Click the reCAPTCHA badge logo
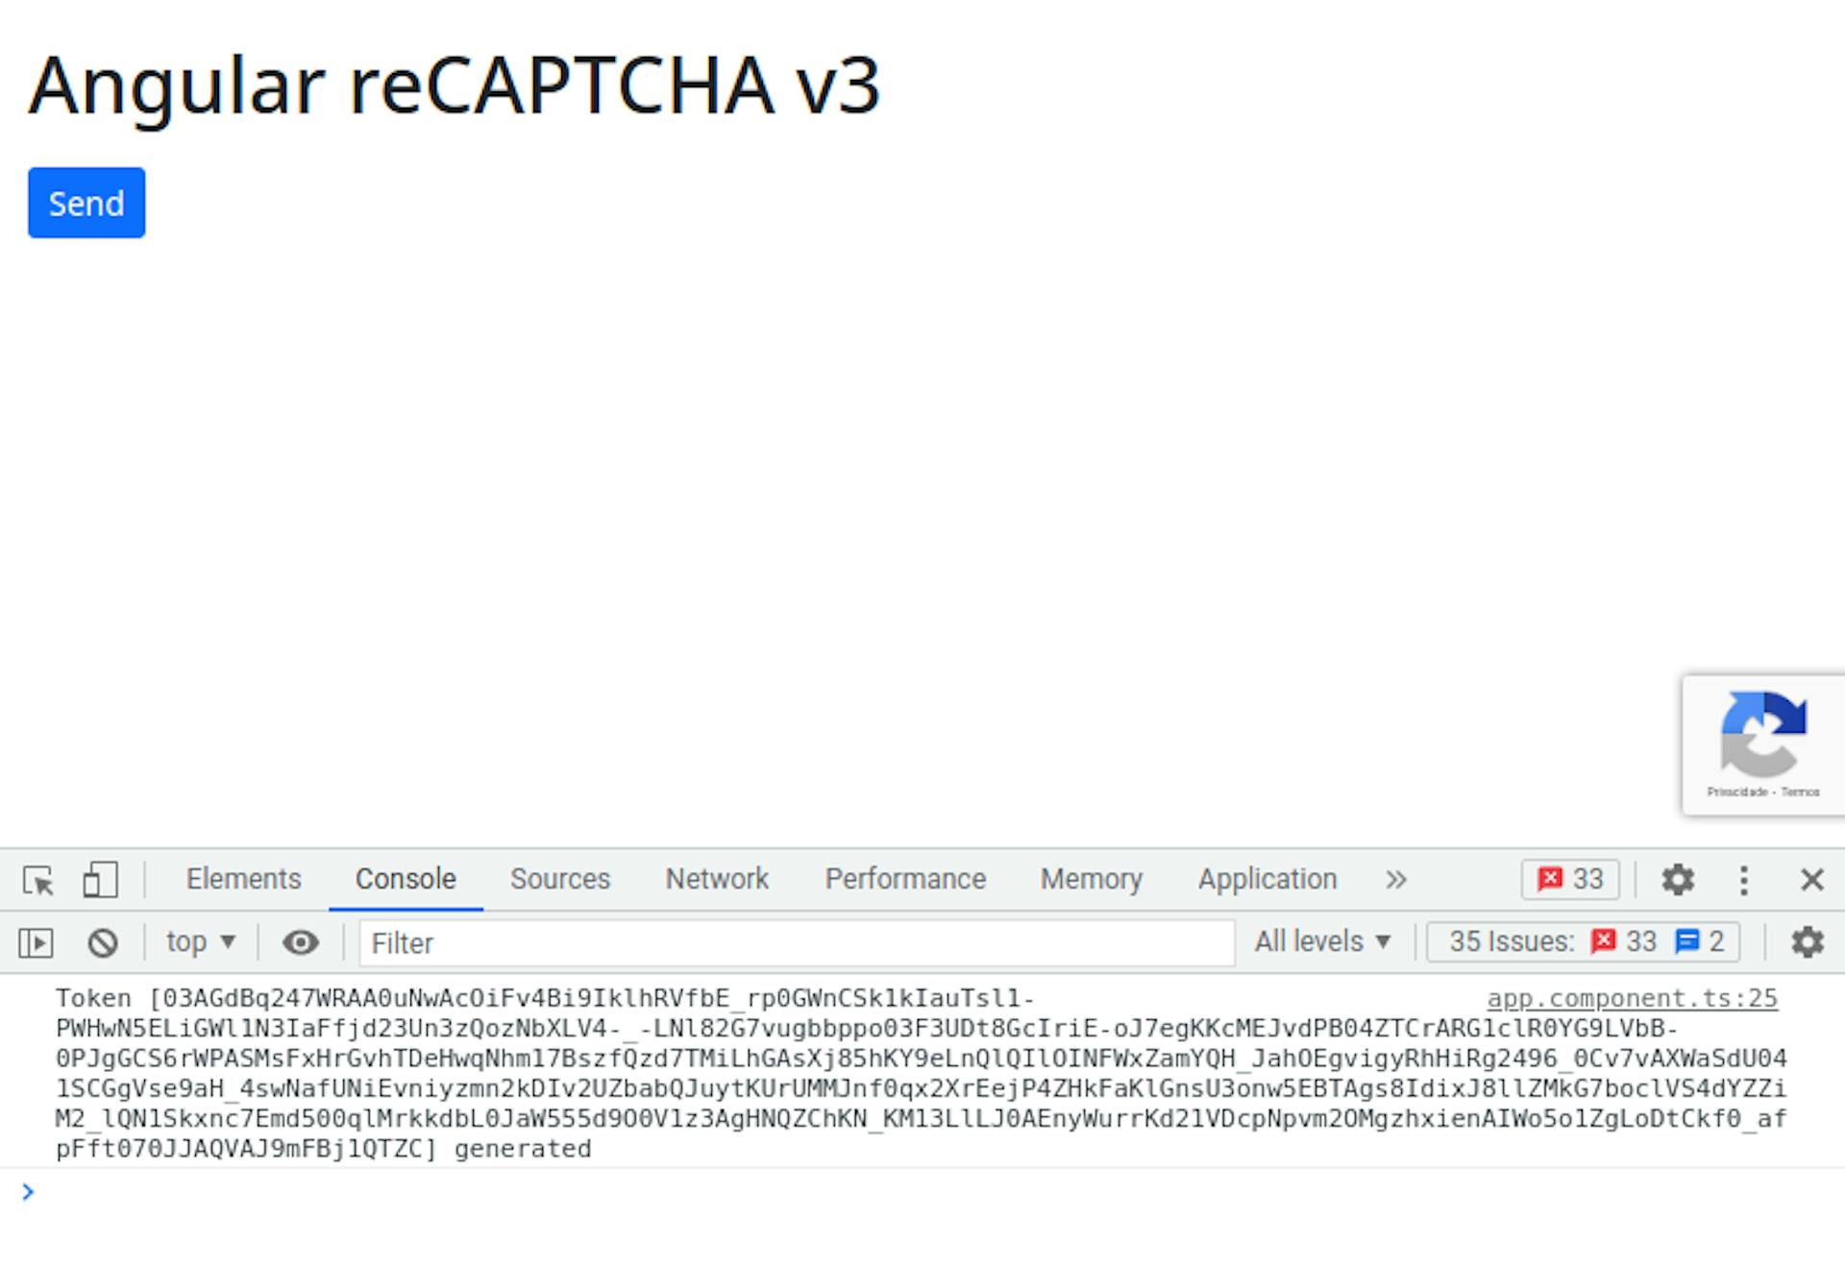Image resolution: width=1845 pixels, height=1266 pixels. coord(1763,735)
